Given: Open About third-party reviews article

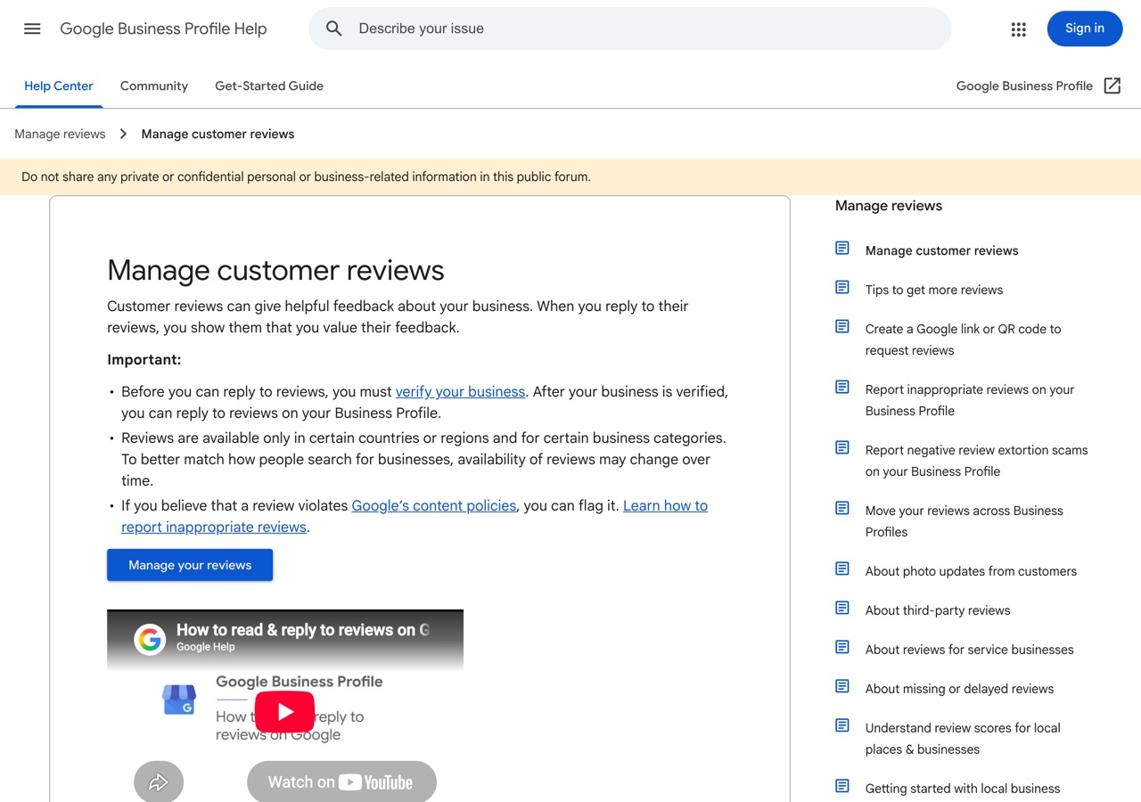Looking at the screenshot, I should point(938,610).
